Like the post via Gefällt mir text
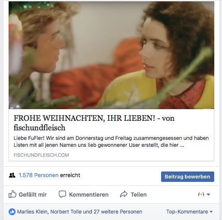222x220 pixels. 33,194
